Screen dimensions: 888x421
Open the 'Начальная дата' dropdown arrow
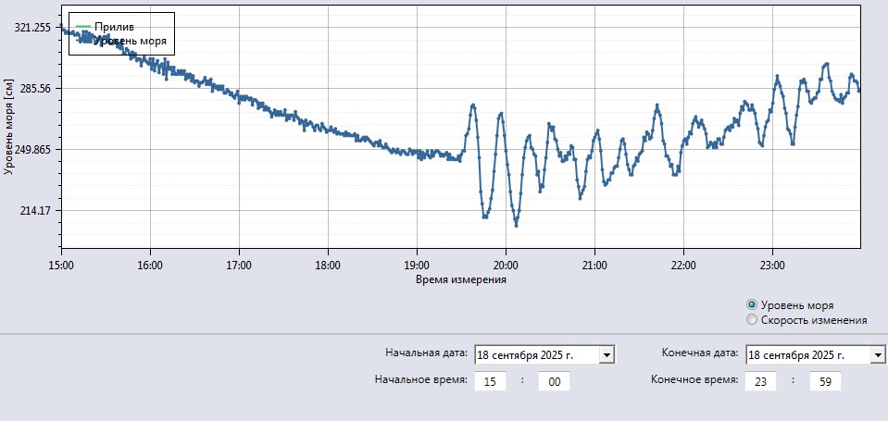(607, 354)
